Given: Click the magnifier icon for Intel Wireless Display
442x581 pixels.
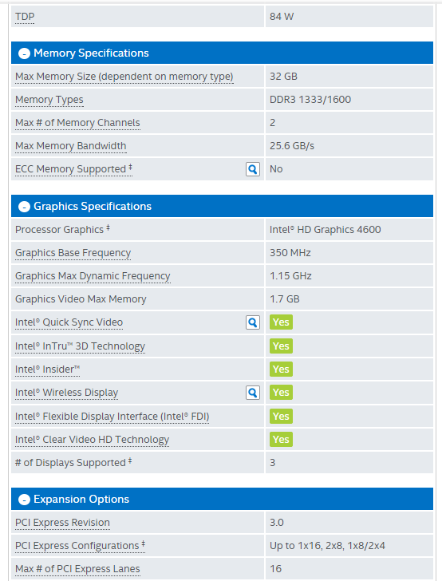Looking at the screenshot, I should tap(253, 393).
